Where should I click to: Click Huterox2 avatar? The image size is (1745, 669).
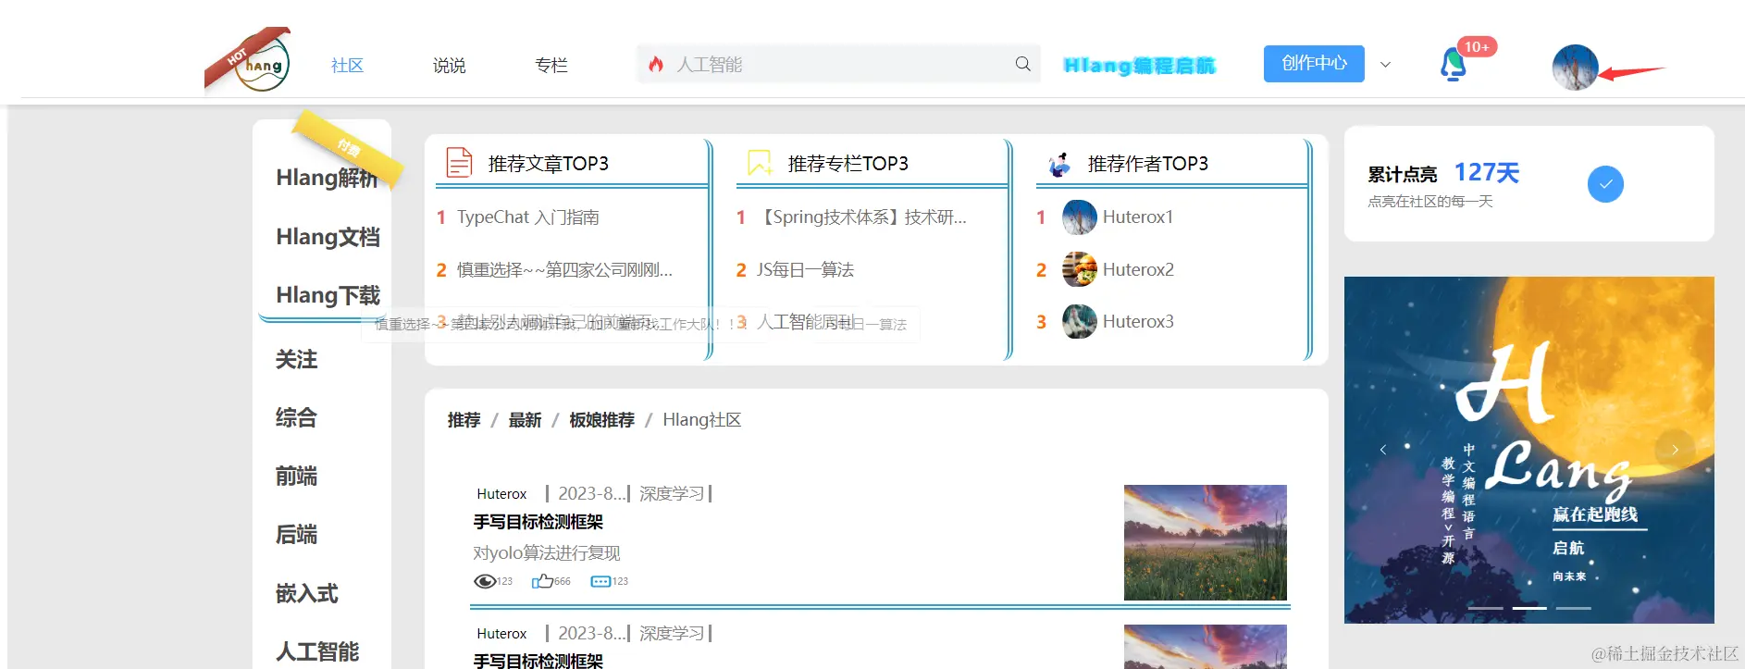tap(1079, 269)
